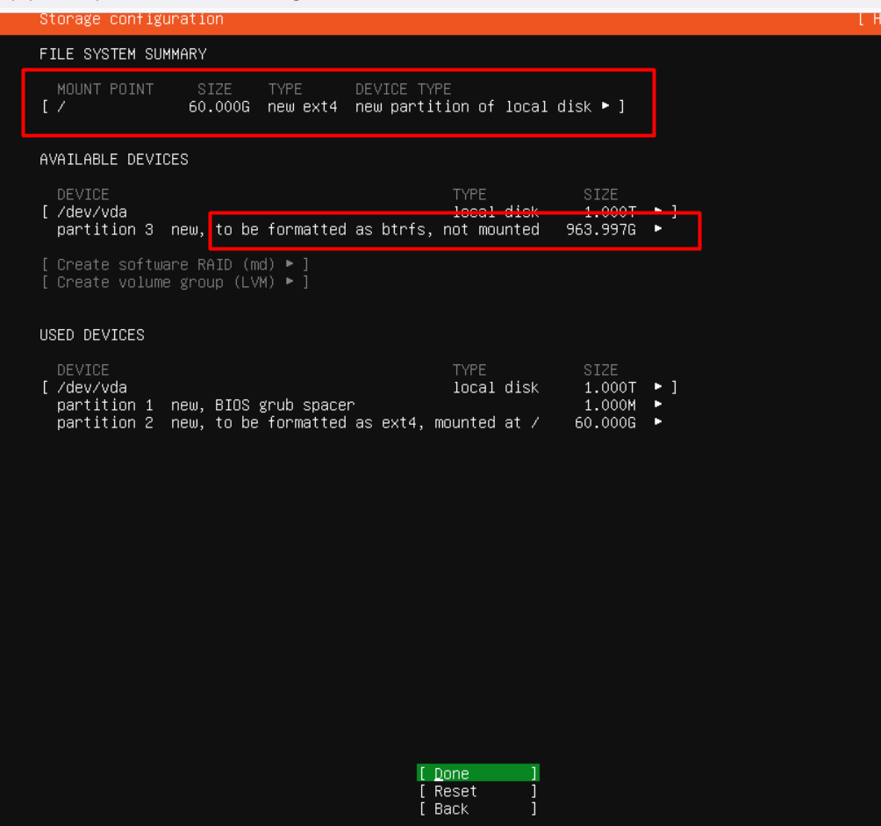This screenshot has height=826, width=881.
Task: Open the arrow menu for available /dev/vda disk
Action: coord(658,212)
